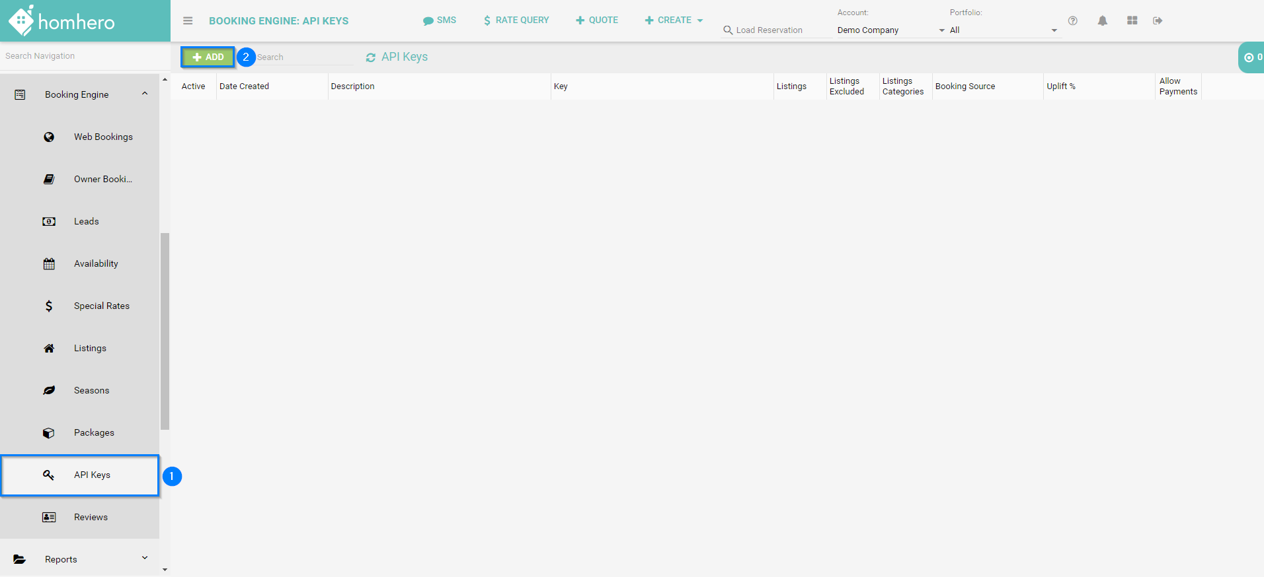Open the Account dropdown showing Demo Company

pos(890,30)
